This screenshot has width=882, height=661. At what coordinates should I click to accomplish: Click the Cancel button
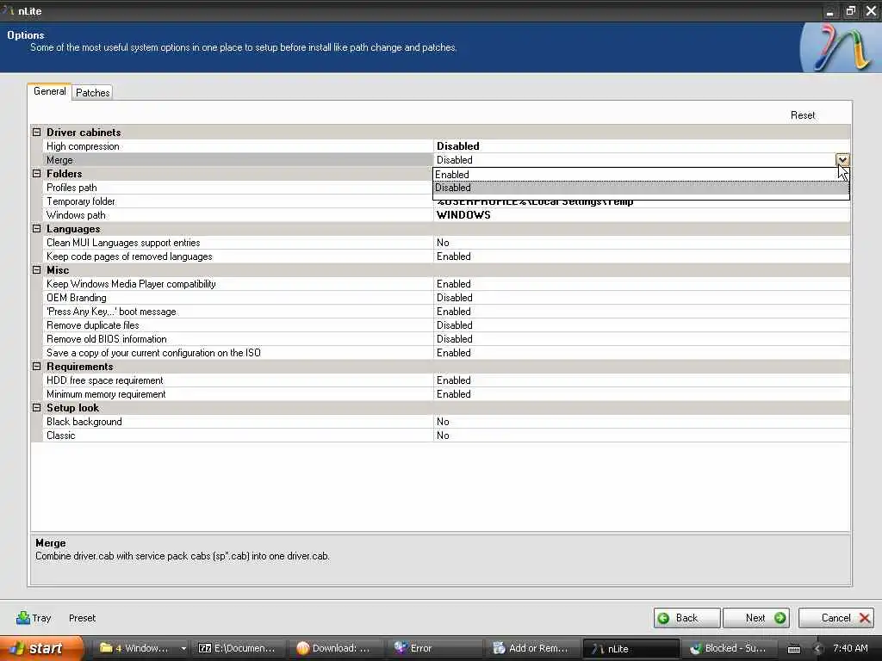(x=836, y=618)
